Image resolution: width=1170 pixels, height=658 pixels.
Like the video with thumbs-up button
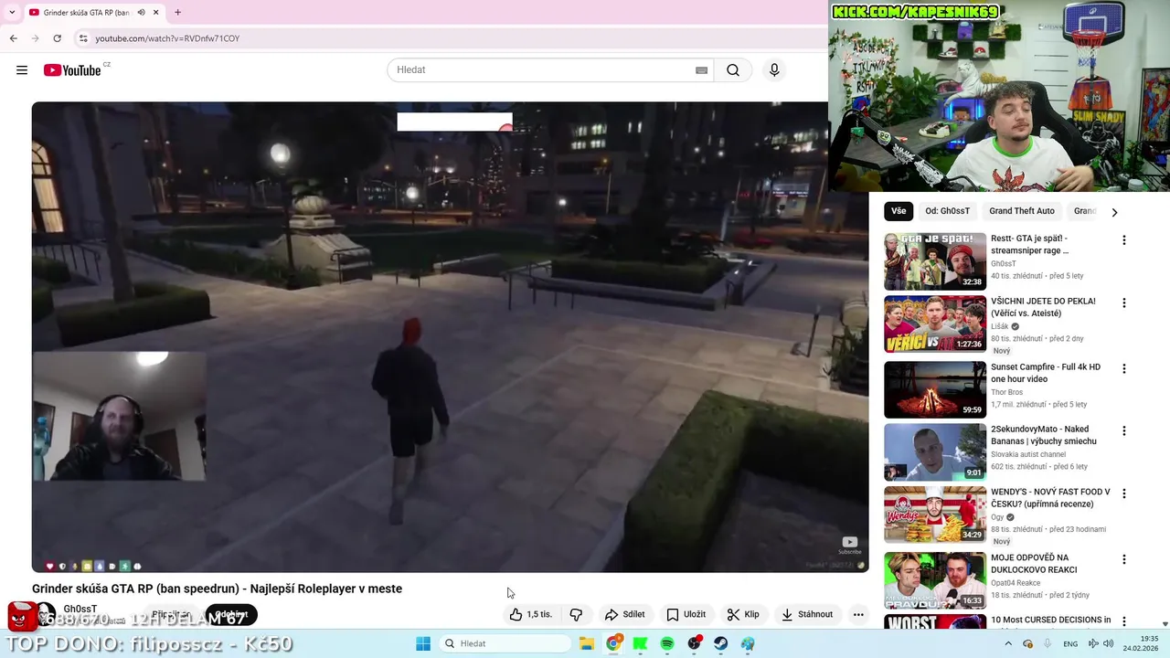tap(531, 615)
